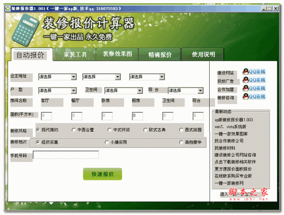Switch to the 家装工具 tab

pos(75,54)
